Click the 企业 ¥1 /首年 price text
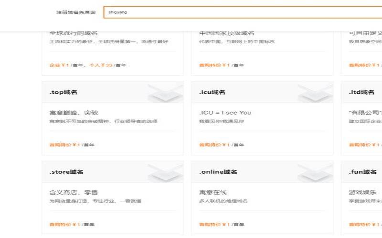The width and height of the screenshot is (382, 238). [66, 65]
